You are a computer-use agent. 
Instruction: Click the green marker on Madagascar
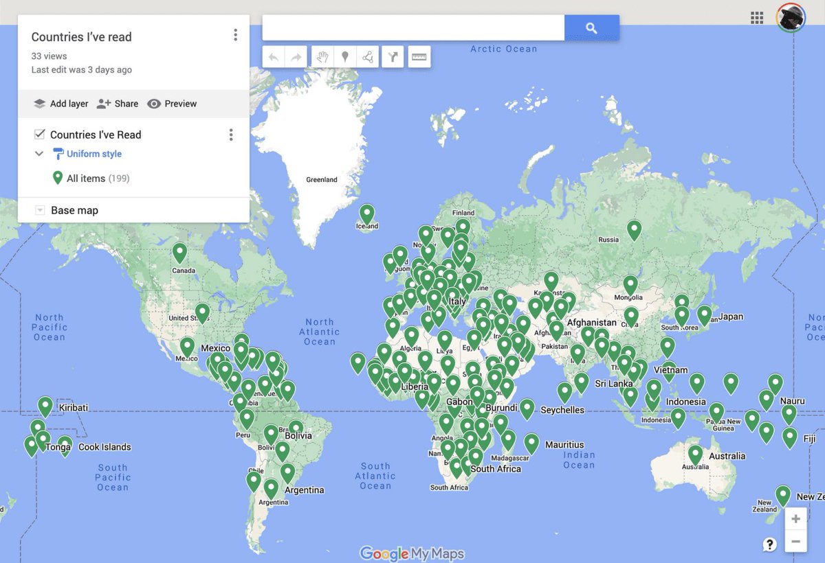pos(508,441)
